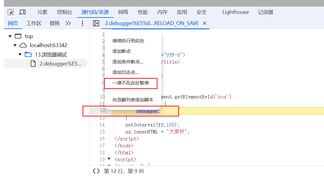The height and width of the screenshot is (176, 324).
Task: Click line number 18 in gutter
Action: [102, 152]
